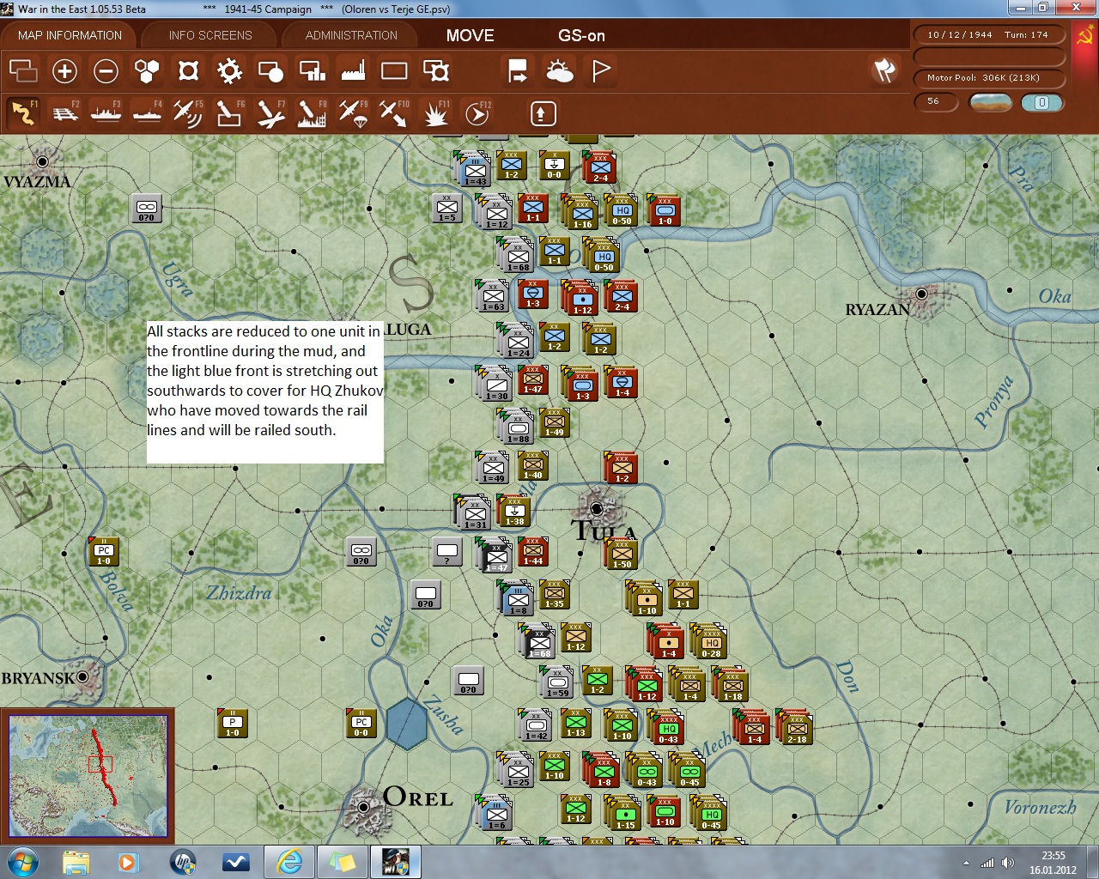Click the light blue 0 indicator
Image resolution: width=1099 pixels, height=879 pixels.
tap(1041, 102)
